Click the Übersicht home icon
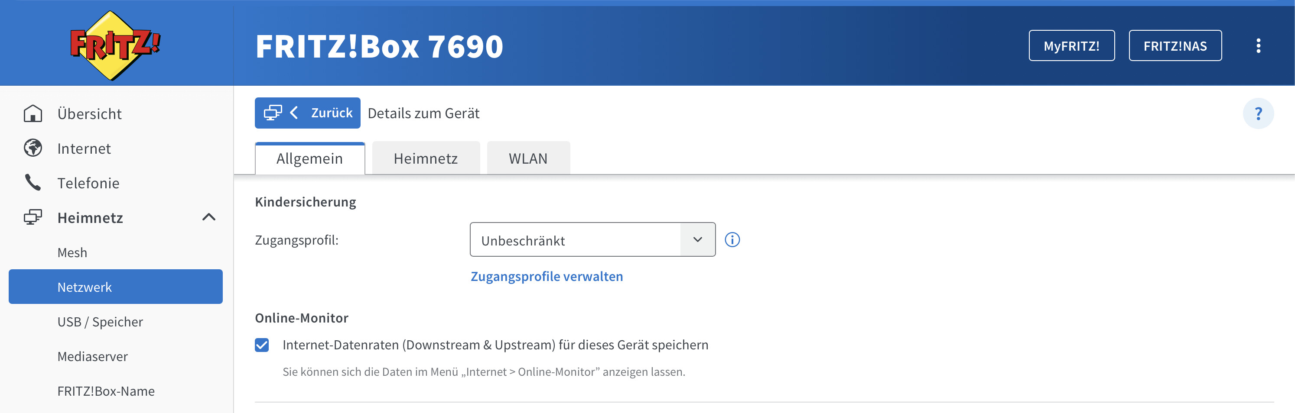The image size is (1295, 413). (33, 113)
